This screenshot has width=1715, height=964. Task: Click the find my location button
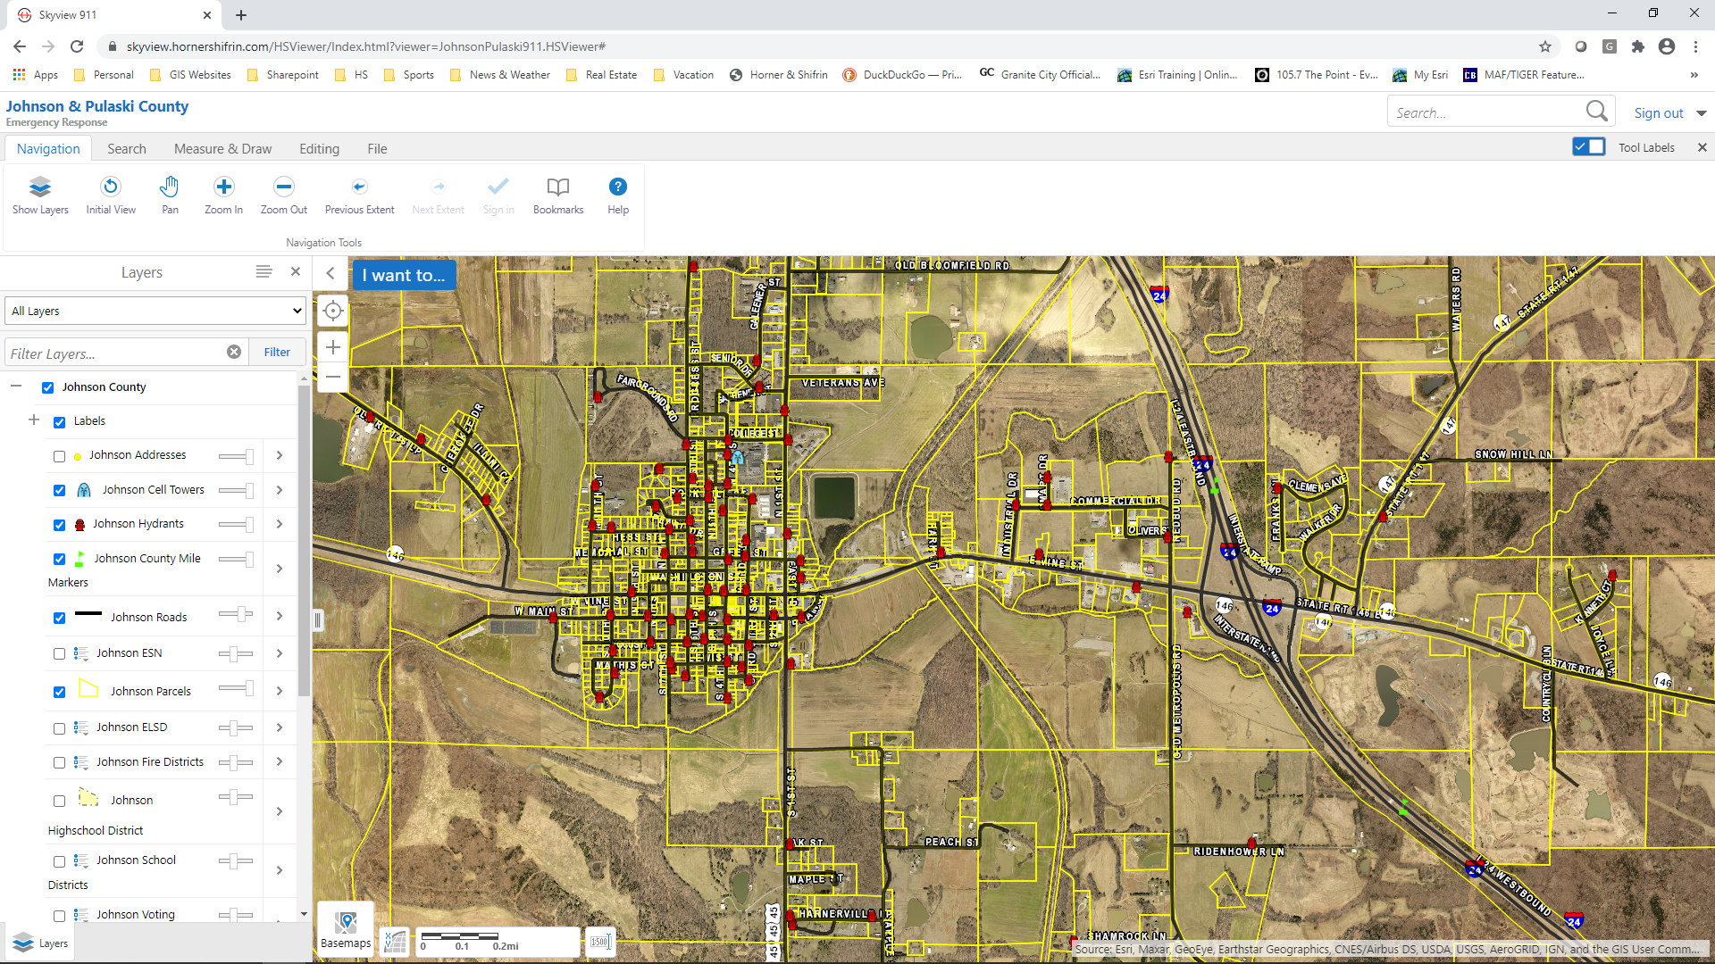click(333, 311)
